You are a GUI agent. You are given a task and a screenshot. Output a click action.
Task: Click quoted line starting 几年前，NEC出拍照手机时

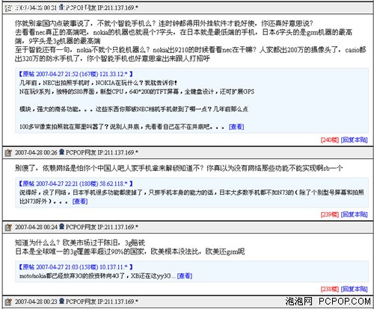(98, 83)
